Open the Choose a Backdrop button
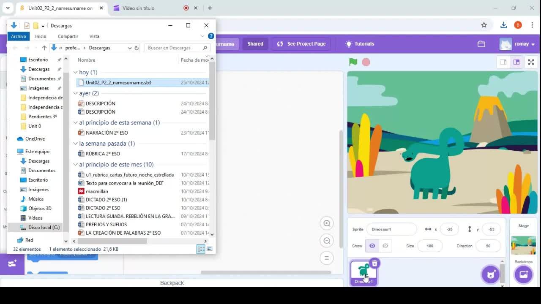 tap(523, 274)
